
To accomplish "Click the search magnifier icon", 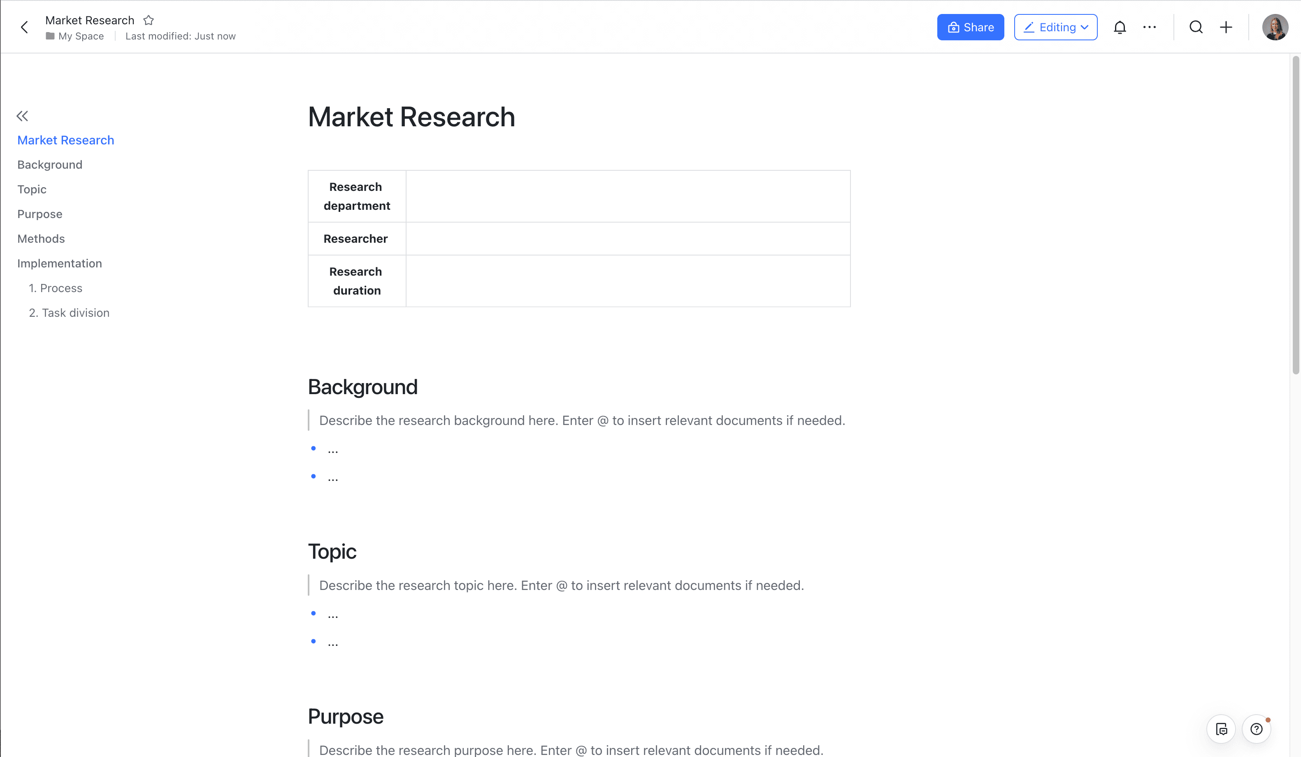I will tap(1196, 28).
